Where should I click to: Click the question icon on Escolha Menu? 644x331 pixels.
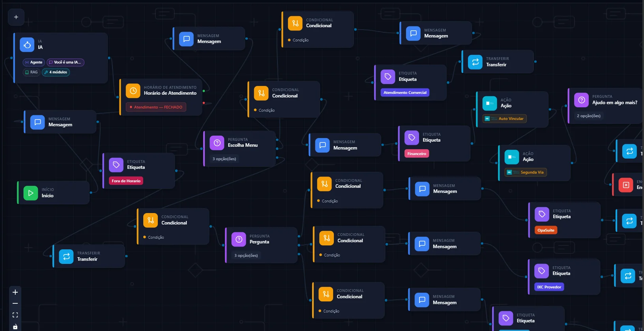(x=217, y=143)
